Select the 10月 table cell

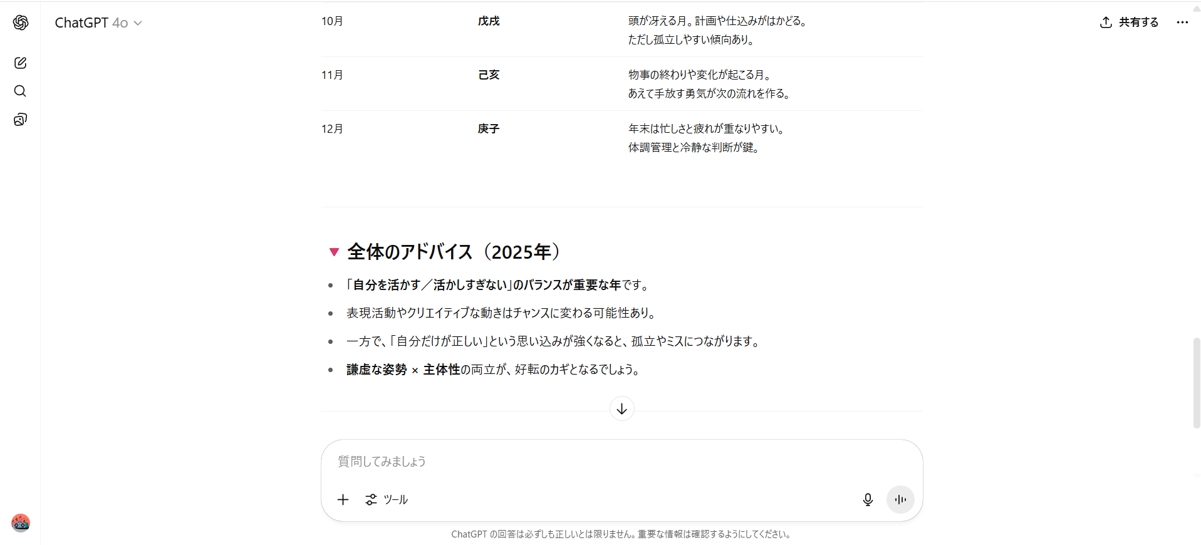pos(332,21)
